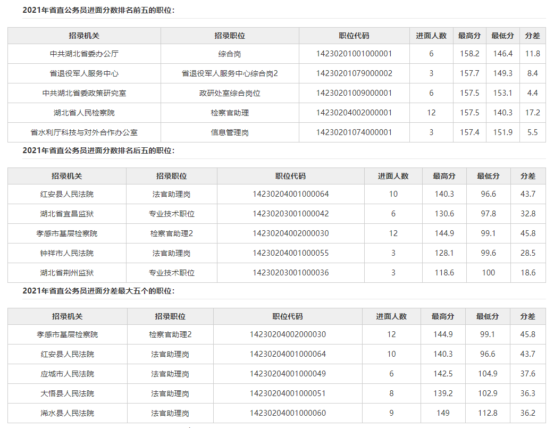Click position code 14230204001000060
554x428 pixels.
click(288, 413)
